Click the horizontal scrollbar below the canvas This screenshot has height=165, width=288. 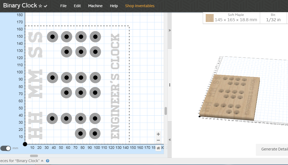tap(35, 156)
